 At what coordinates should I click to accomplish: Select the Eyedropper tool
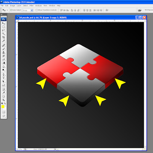(3, 93)
